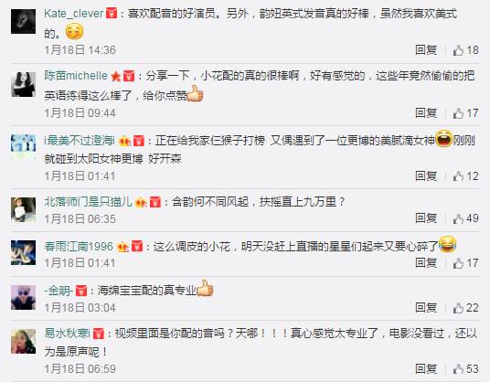Click 回复 on -金明-'s comment
The height and width of the screenshot is (382, 490).
click(x=426, y=308)
